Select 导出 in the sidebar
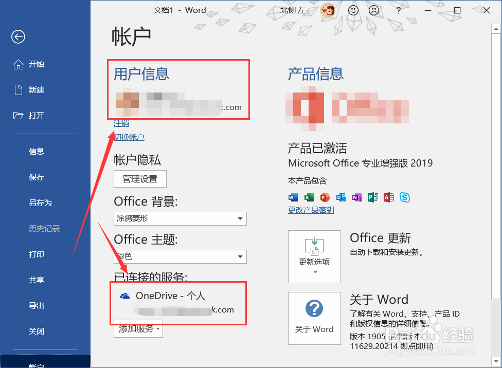 [36, 306]
